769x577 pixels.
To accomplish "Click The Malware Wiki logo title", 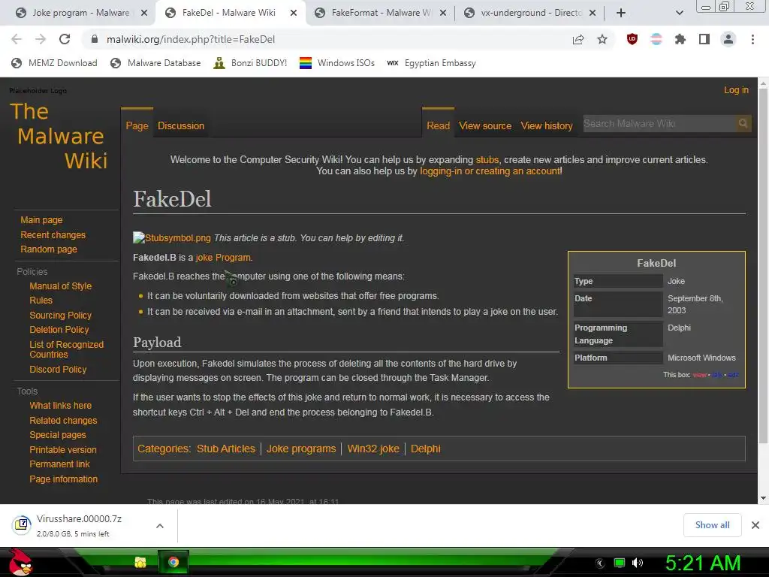I will pyautogui.click(x=59, y=136).
